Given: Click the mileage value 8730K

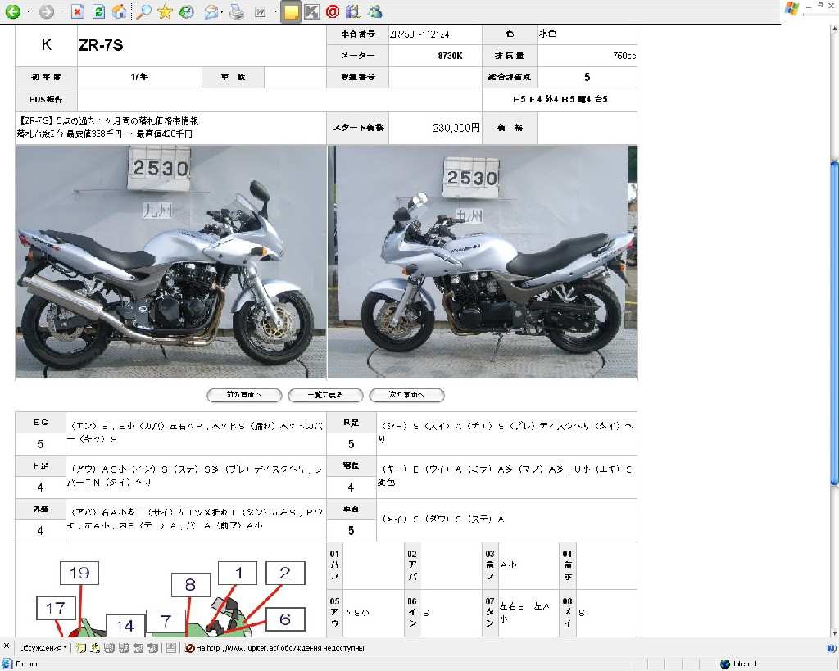Looking at the screenshot, I should click(450, 56).
